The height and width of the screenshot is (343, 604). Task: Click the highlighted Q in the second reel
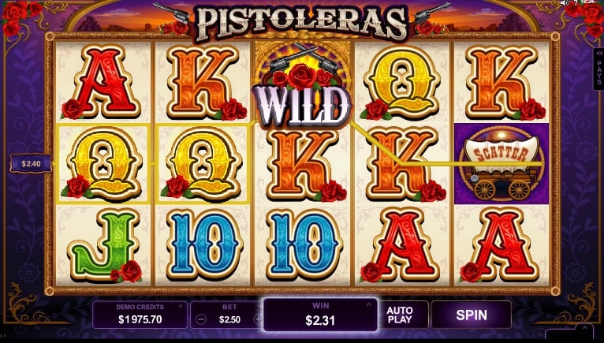click(202, 164)
